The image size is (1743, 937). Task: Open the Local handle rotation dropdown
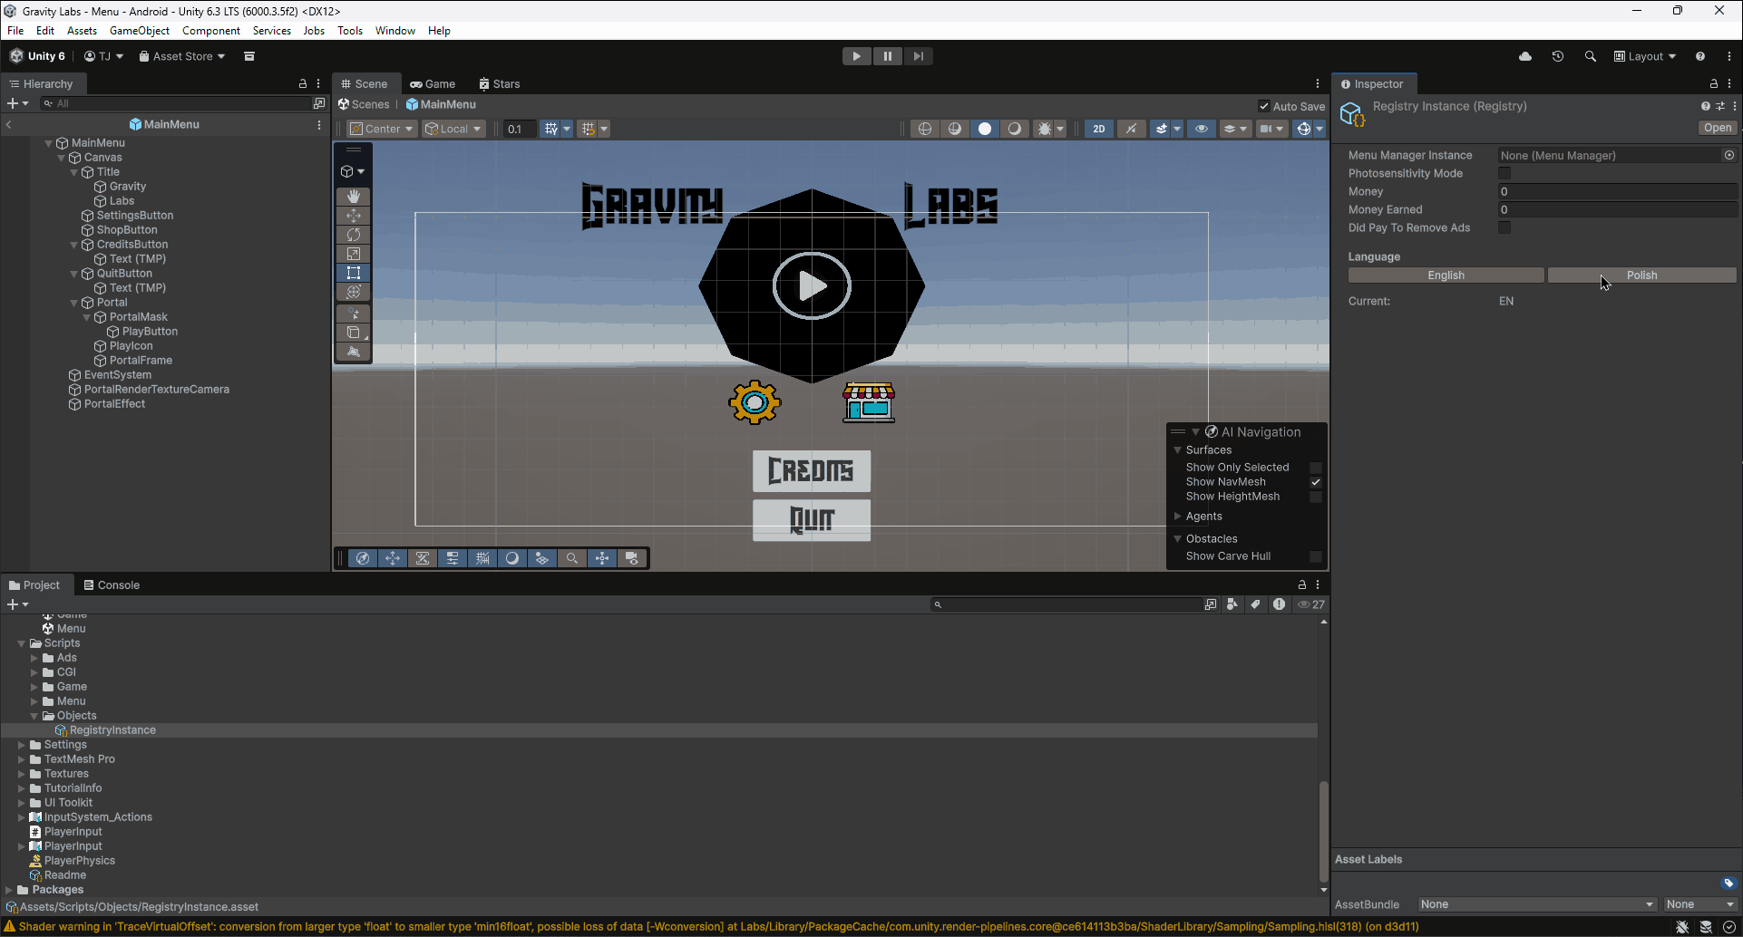click(453, 129)
